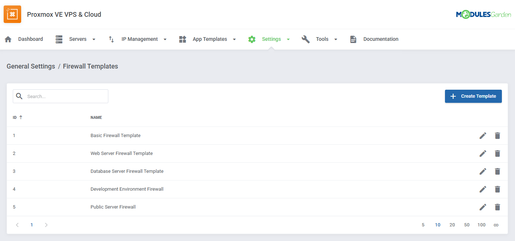Screen dimensions: 515x241
Task: Expand the Servers dropdown menu
Action: coord(94,39)
